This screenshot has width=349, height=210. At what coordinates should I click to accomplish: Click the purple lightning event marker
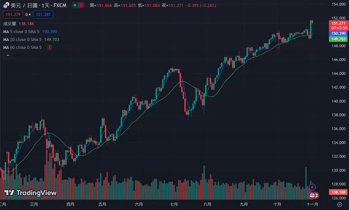point(313,187)
